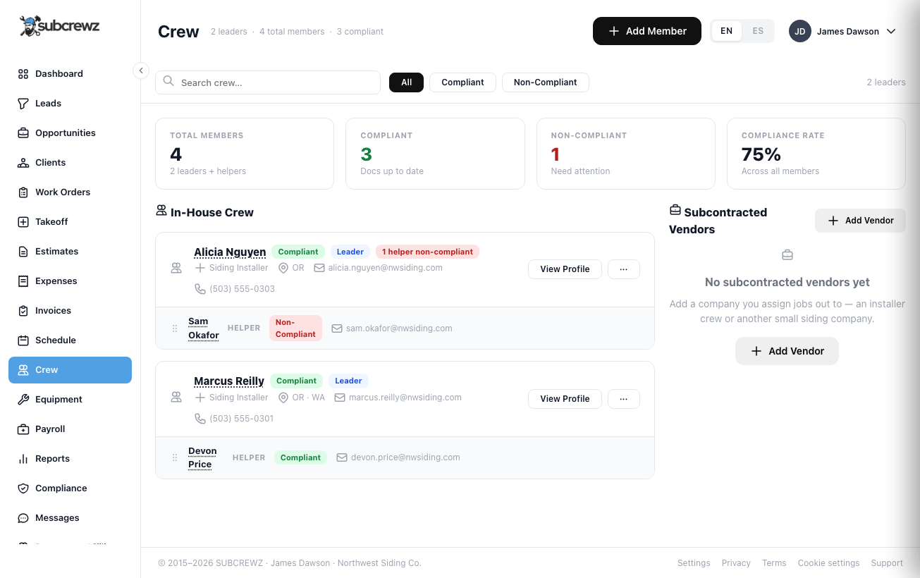
Task: Click the Add Member button
Action: (647, 31)
